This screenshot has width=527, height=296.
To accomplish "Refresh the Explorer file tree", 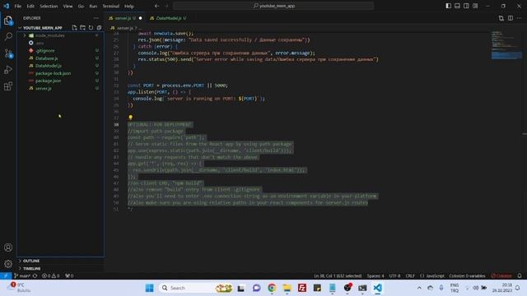I will (x=91, y=27).
